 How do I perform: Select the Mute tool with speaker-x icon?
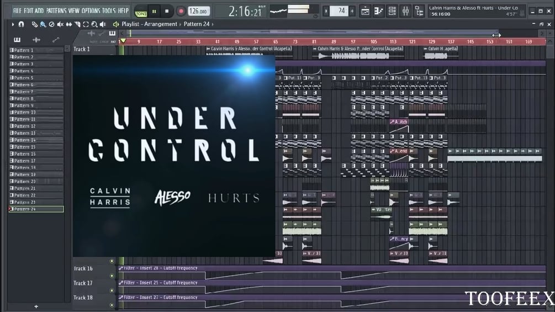(x=60, y=24)
